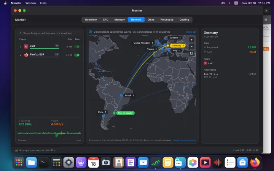
Task: Open the Reminders list app in the dock
Action: (230, 163)
